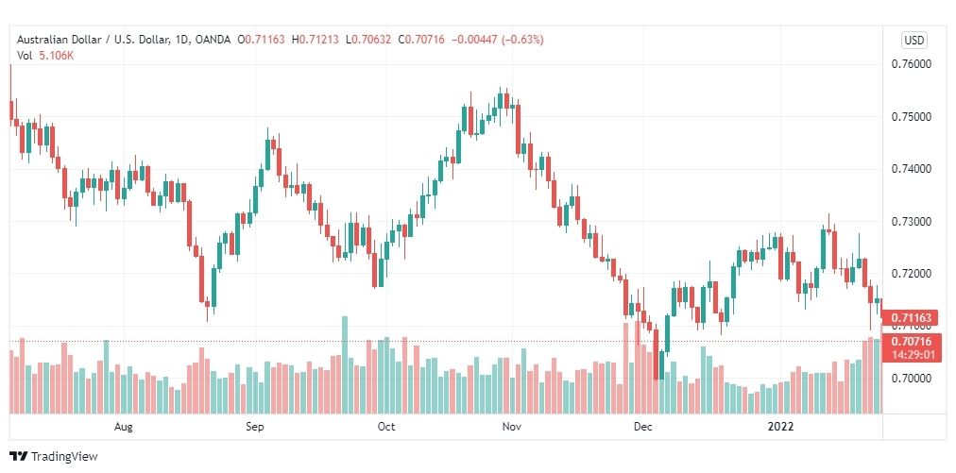Screen dimensions: 956x473
Task: Click the red 0.71163 price label
Action: (912, 317)
